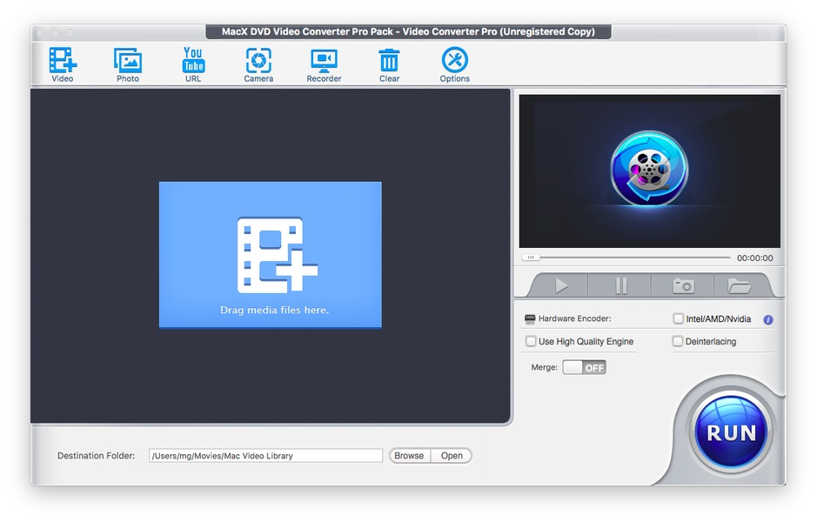Image resolution: width=817 pixels, height=522 pixels.
Task: Click the Browse button for destination
Action: point(409,456)
